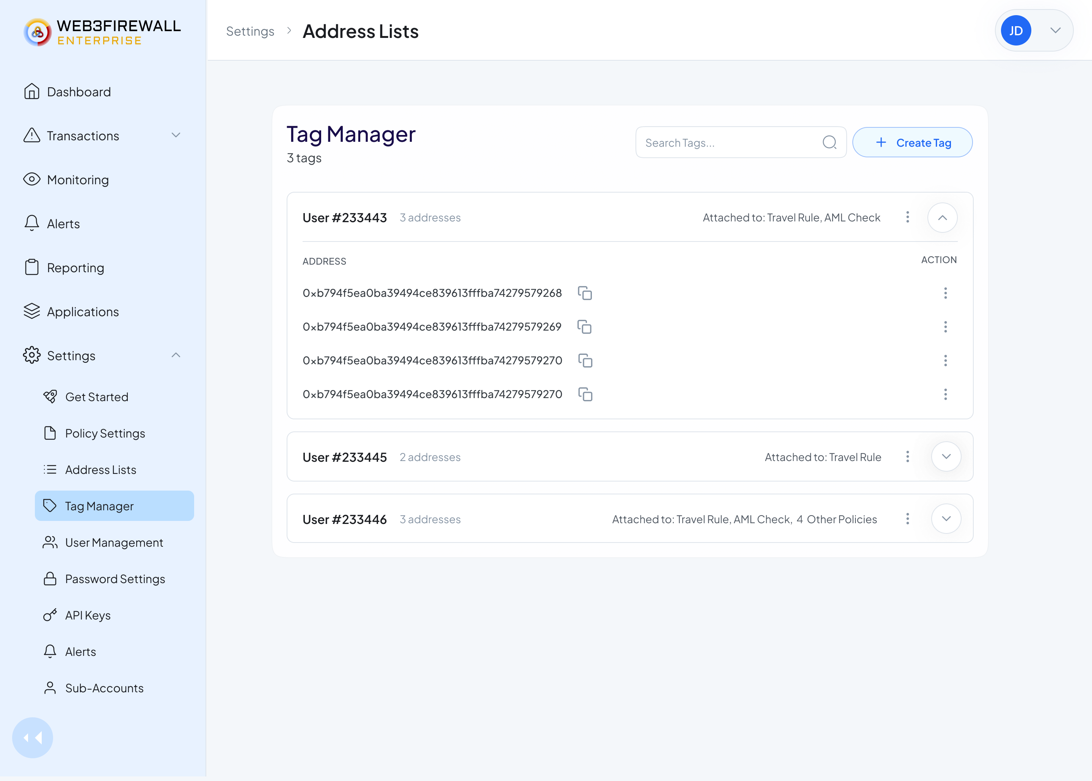Open options menu for User #233445

click(x=907, y=457)
